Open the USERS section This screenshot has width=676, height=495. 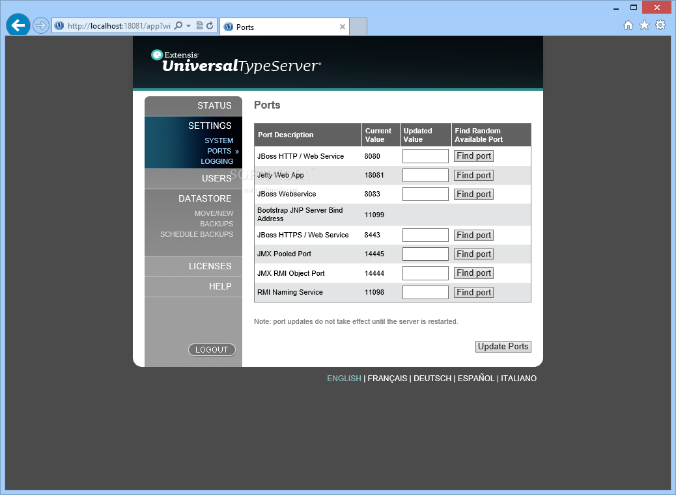point(216,178)
